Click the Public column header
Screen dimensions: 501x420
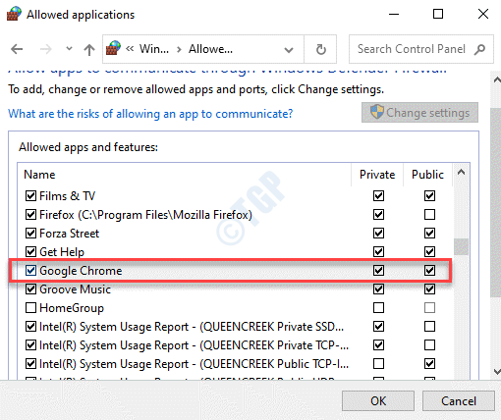point(427,175)
